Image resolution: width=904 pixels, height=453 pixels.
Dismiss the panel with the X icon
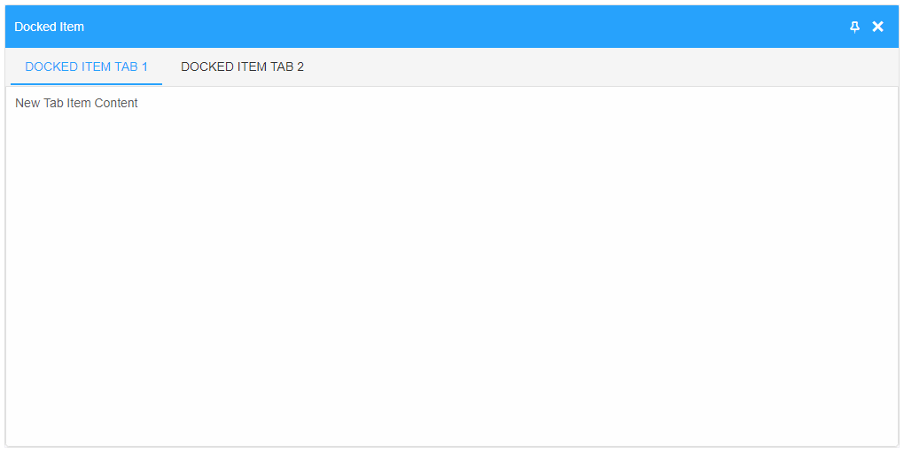(877, 27)
